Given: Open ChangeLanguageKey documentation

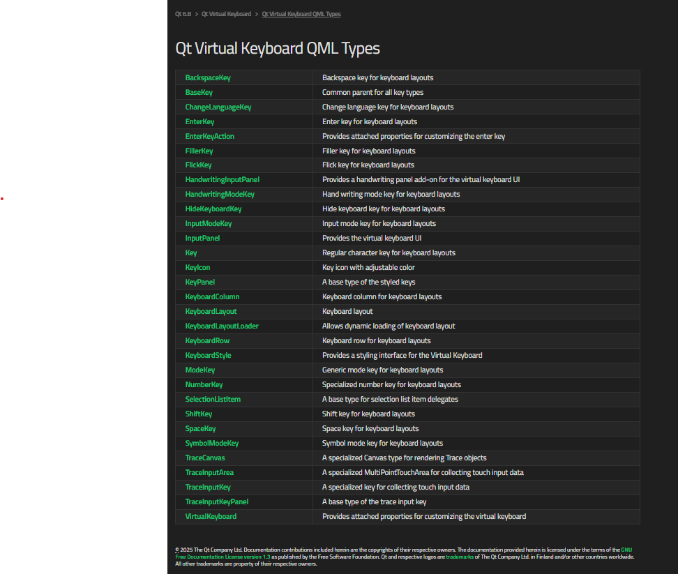Looking at the screenshot, I should 218,107.
